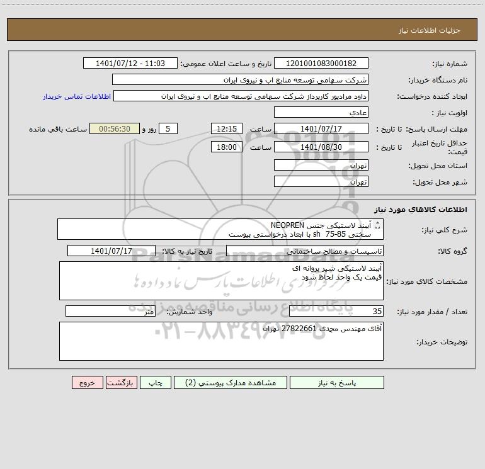Click the توضیحات خریدار label
This screenshot has width=485, height=469.
(x=442, y=342)
